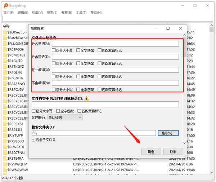
Task: Click 必含短语(E) input field
Action: click(115, 57)
